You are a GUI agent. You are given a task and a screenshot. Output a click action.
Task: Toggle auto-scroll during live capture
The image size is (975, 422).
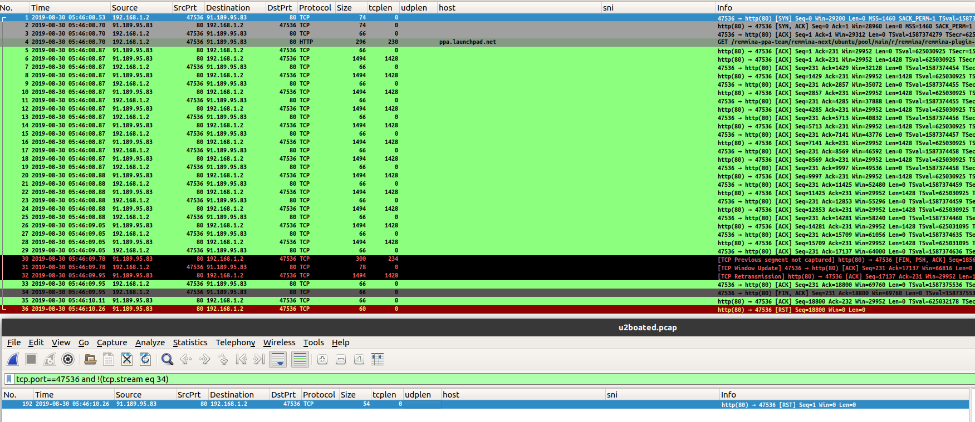[278, 360]
